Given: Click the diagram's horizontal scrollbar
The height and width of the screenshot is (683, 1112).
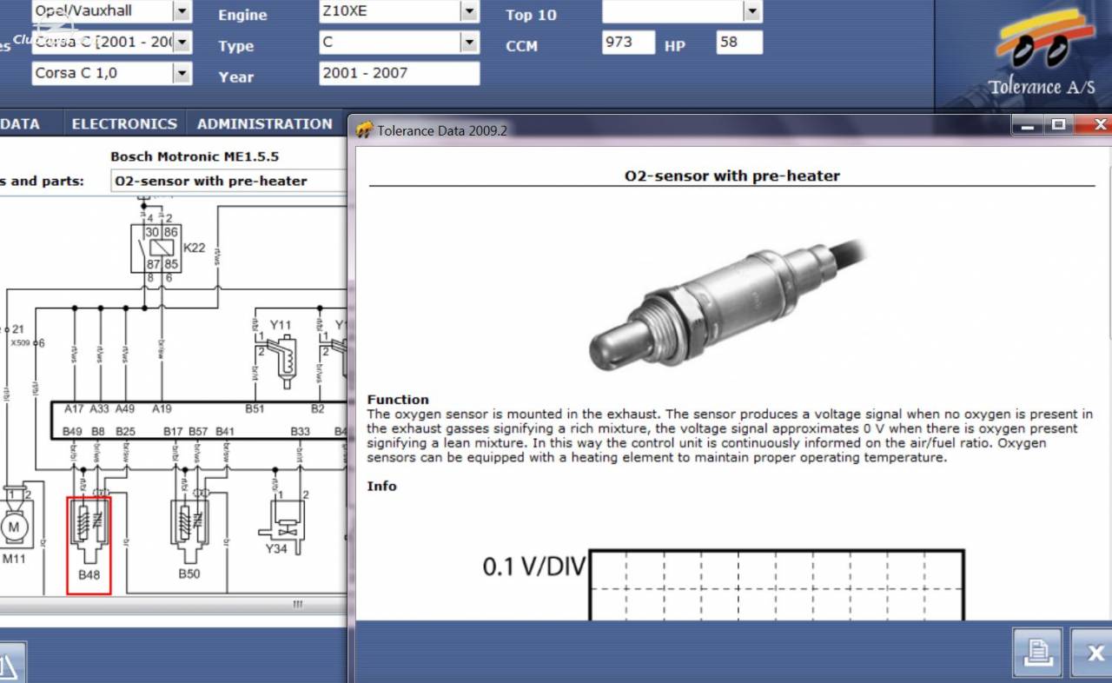Looking at the screenshot, I should coord(174,604).
